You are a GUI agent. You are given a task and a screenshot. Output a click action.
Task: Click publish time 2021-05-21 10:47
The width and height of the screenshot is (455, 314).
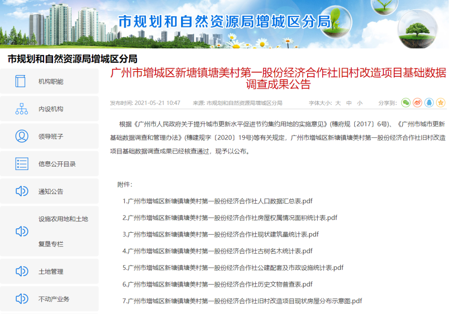tap(157, 103)
